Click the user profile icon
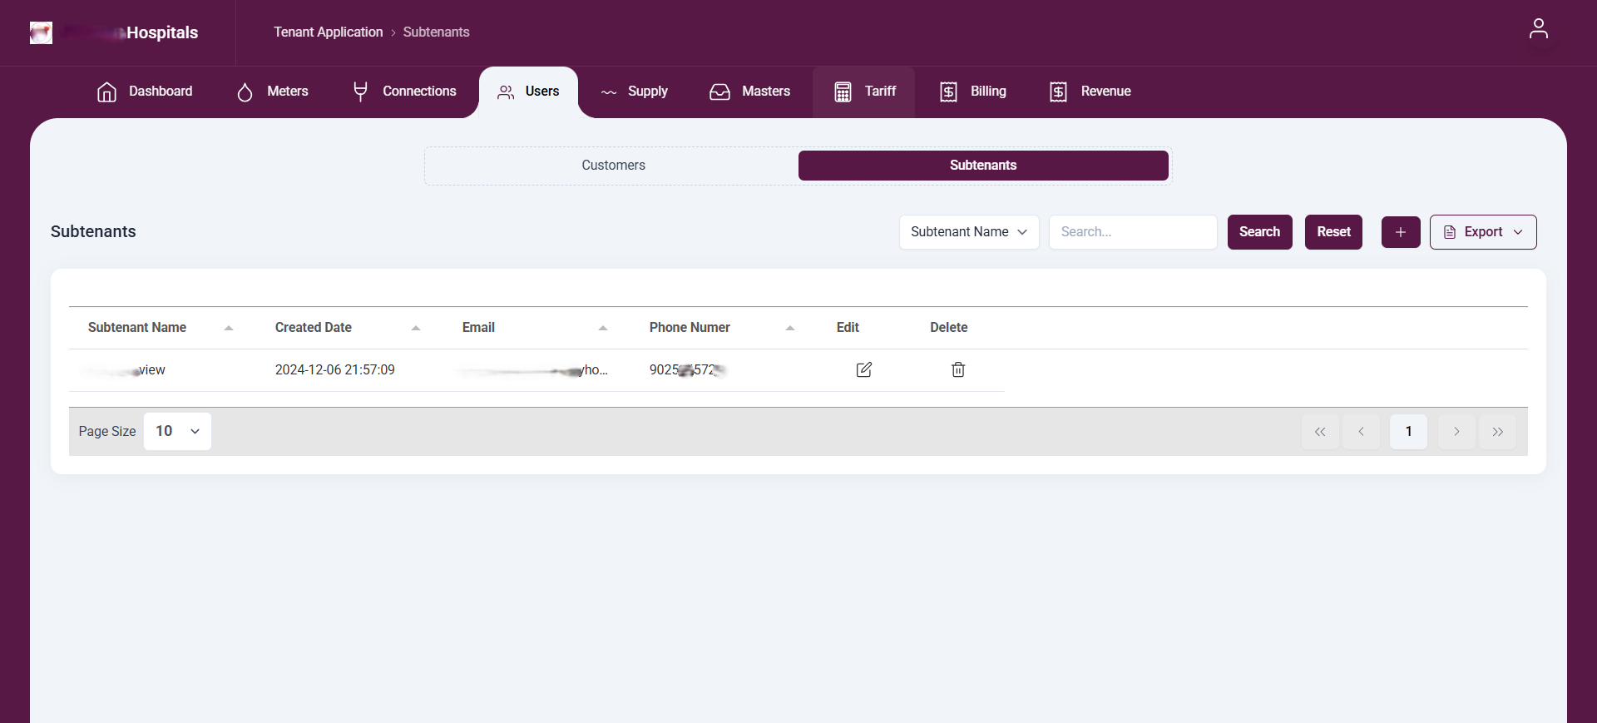The image size is (1597, 723). pos(1538,29)
